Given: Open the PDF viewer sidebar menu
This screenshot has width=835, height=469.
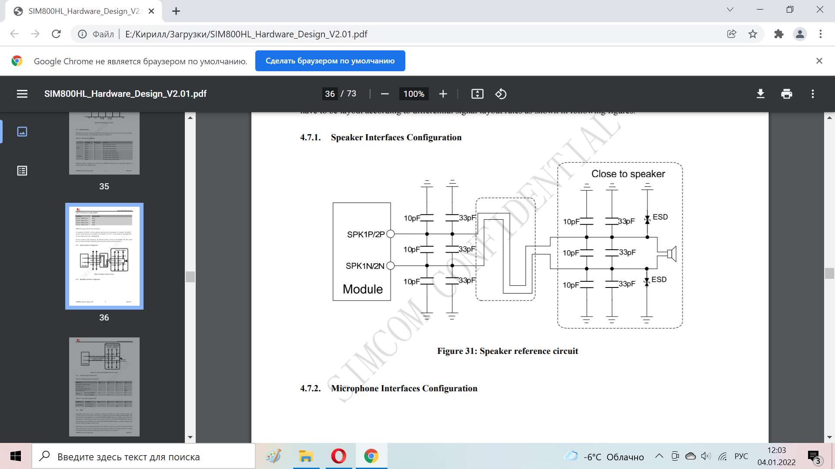Looking at the screenshot, I should click(22, 94).
